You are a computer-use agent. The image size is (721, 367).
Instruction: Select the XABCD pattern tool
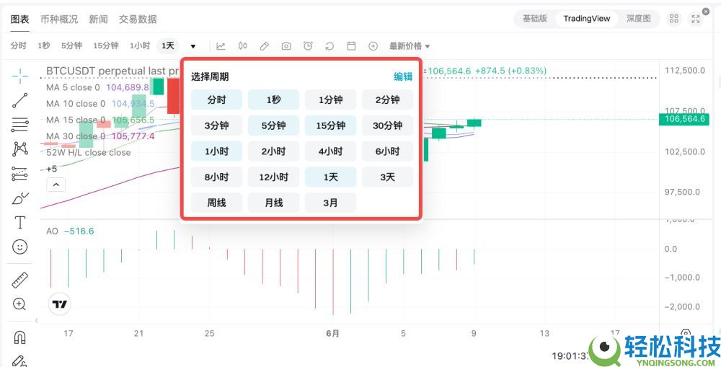pos(19,149)
